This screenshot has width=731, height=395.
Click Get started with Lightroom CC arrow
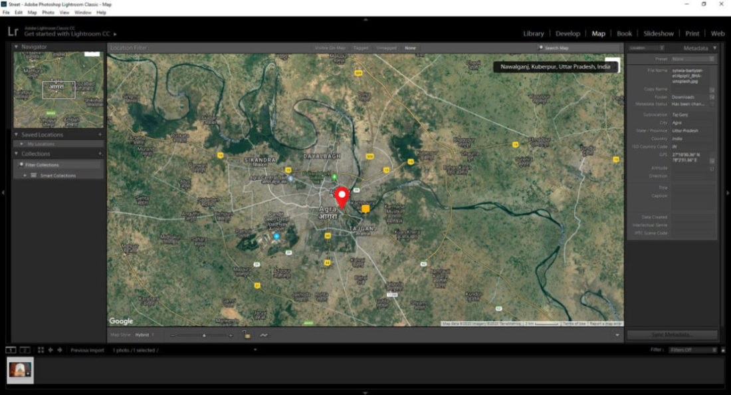(x=115, y=34)
